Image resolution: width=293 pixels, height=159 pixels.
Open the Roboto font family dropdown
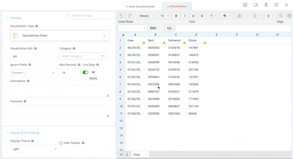147,16
